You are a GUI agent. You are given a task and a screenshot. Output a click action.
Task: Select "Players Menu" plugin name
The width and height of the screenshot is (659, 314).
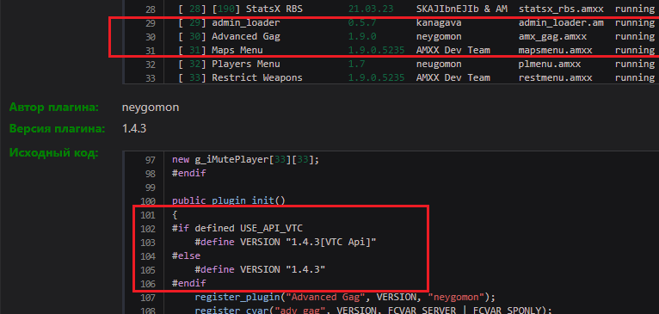pos(246,65)
